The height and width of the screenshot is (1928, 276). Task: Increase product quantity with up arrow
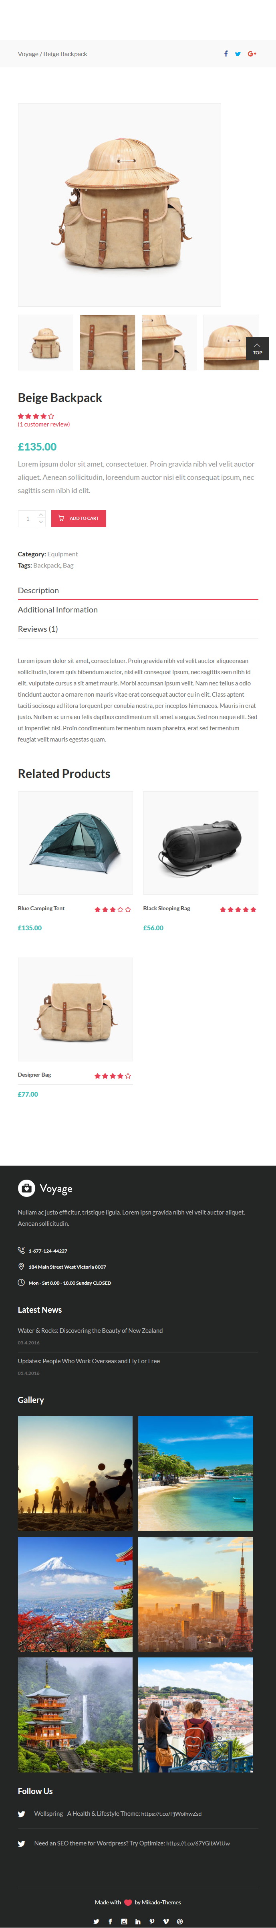click(41, 514)
